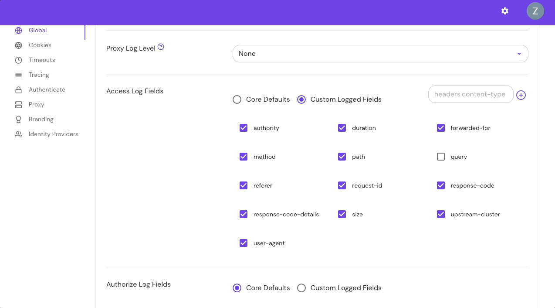The image size is (555, 308).
Task: Click the Tracing lines icon
Action: coord(18,75)
